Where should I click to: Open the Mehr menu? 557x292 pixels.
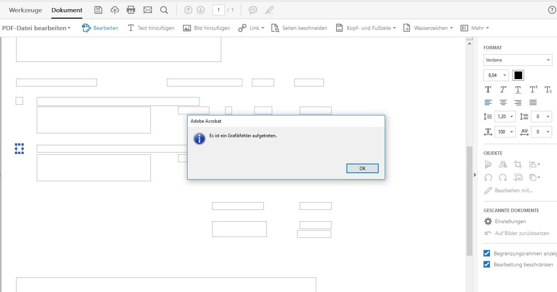pyautogui.click(x=475, y=28)
